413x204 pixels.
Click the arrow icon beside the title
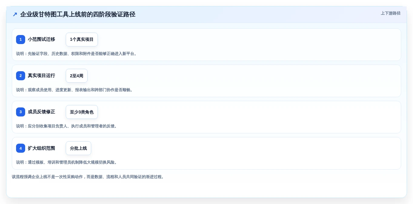pos(15,14)
